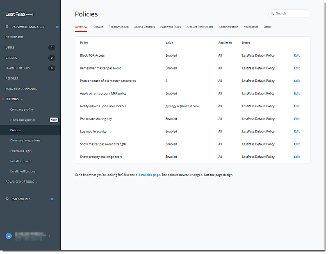Click the Applies to column header
This screenshot has width=328, height=254.
pos(225,43)
